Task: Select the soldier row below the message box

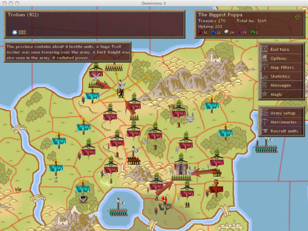Action: (114, 68)
